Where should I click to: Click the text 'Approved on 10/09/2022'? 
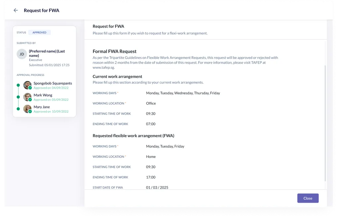coord(51,111)
